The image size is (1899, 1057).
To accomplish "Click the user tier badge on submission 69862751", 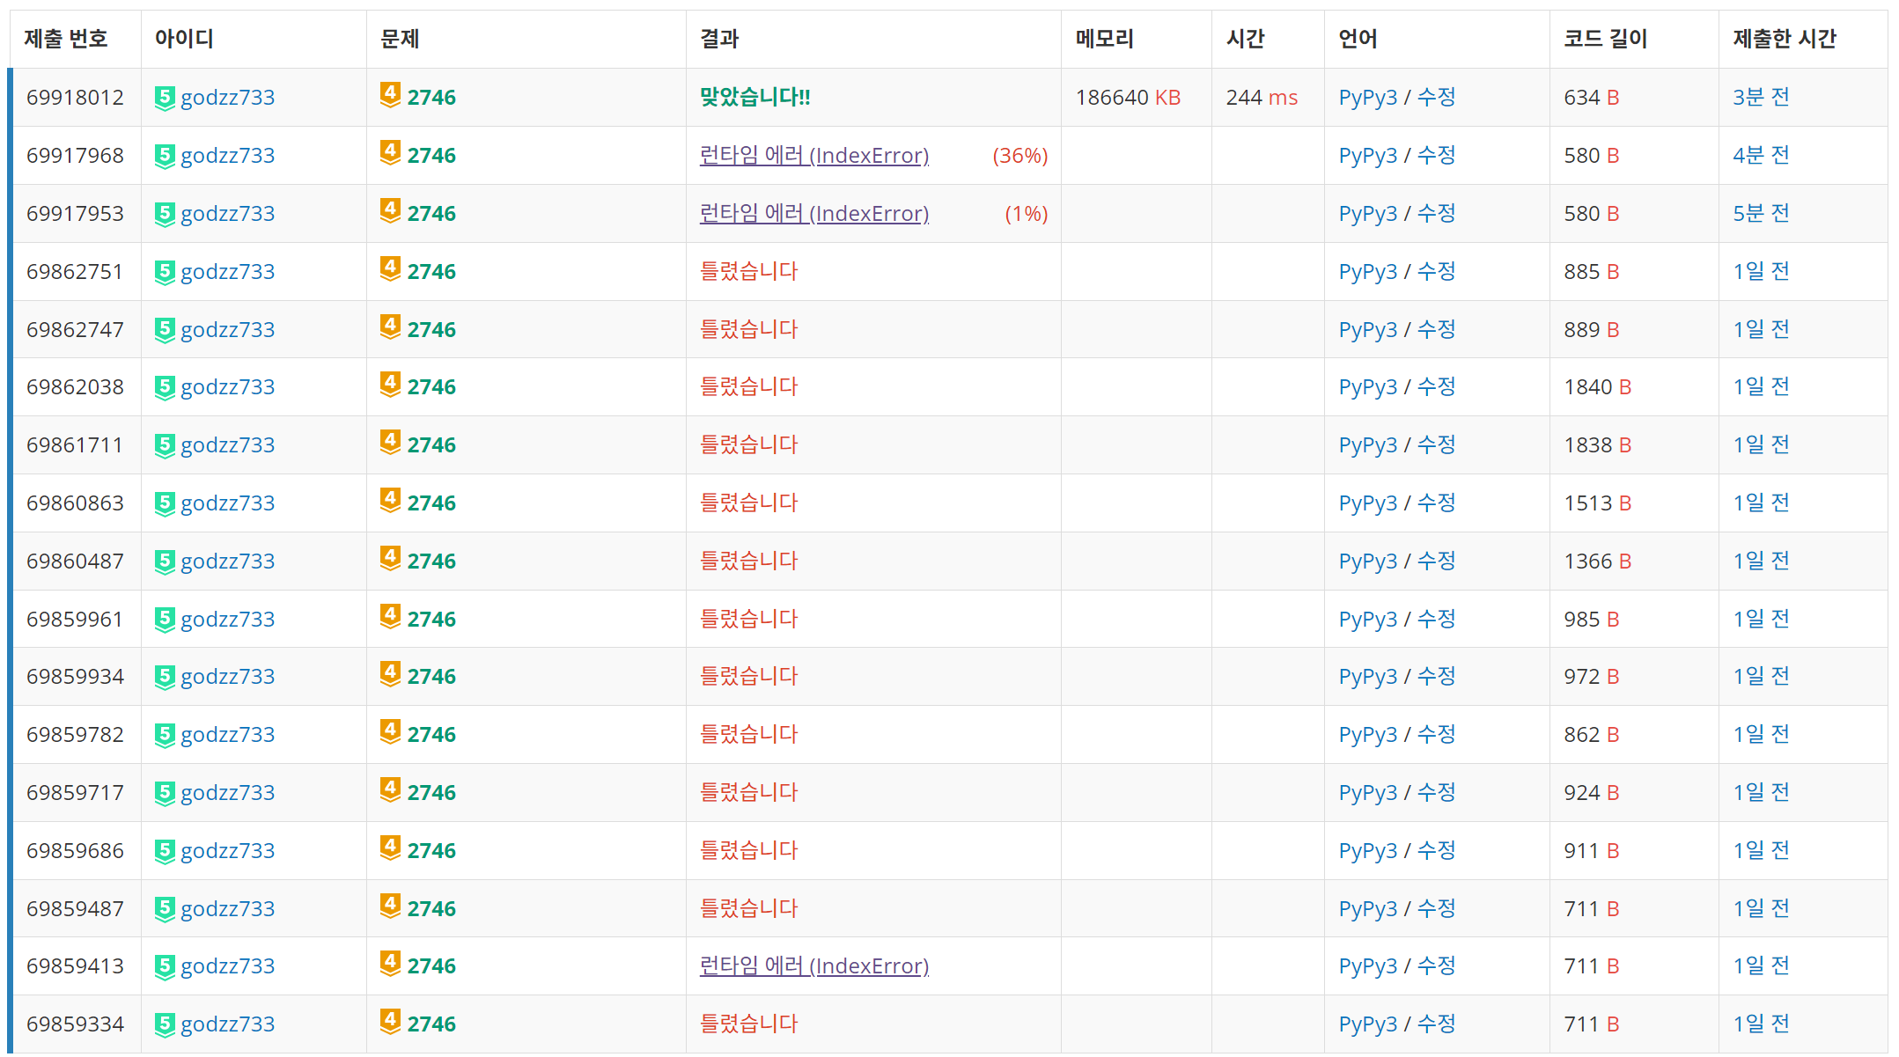I will pos(165,272).
